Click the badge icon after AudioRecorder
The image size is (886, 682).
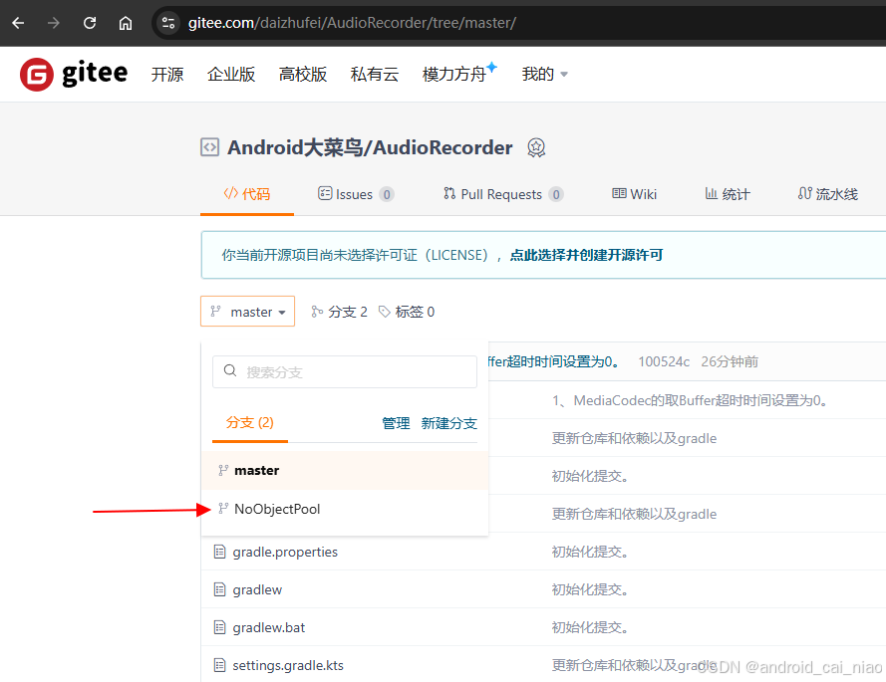[536, 148]
